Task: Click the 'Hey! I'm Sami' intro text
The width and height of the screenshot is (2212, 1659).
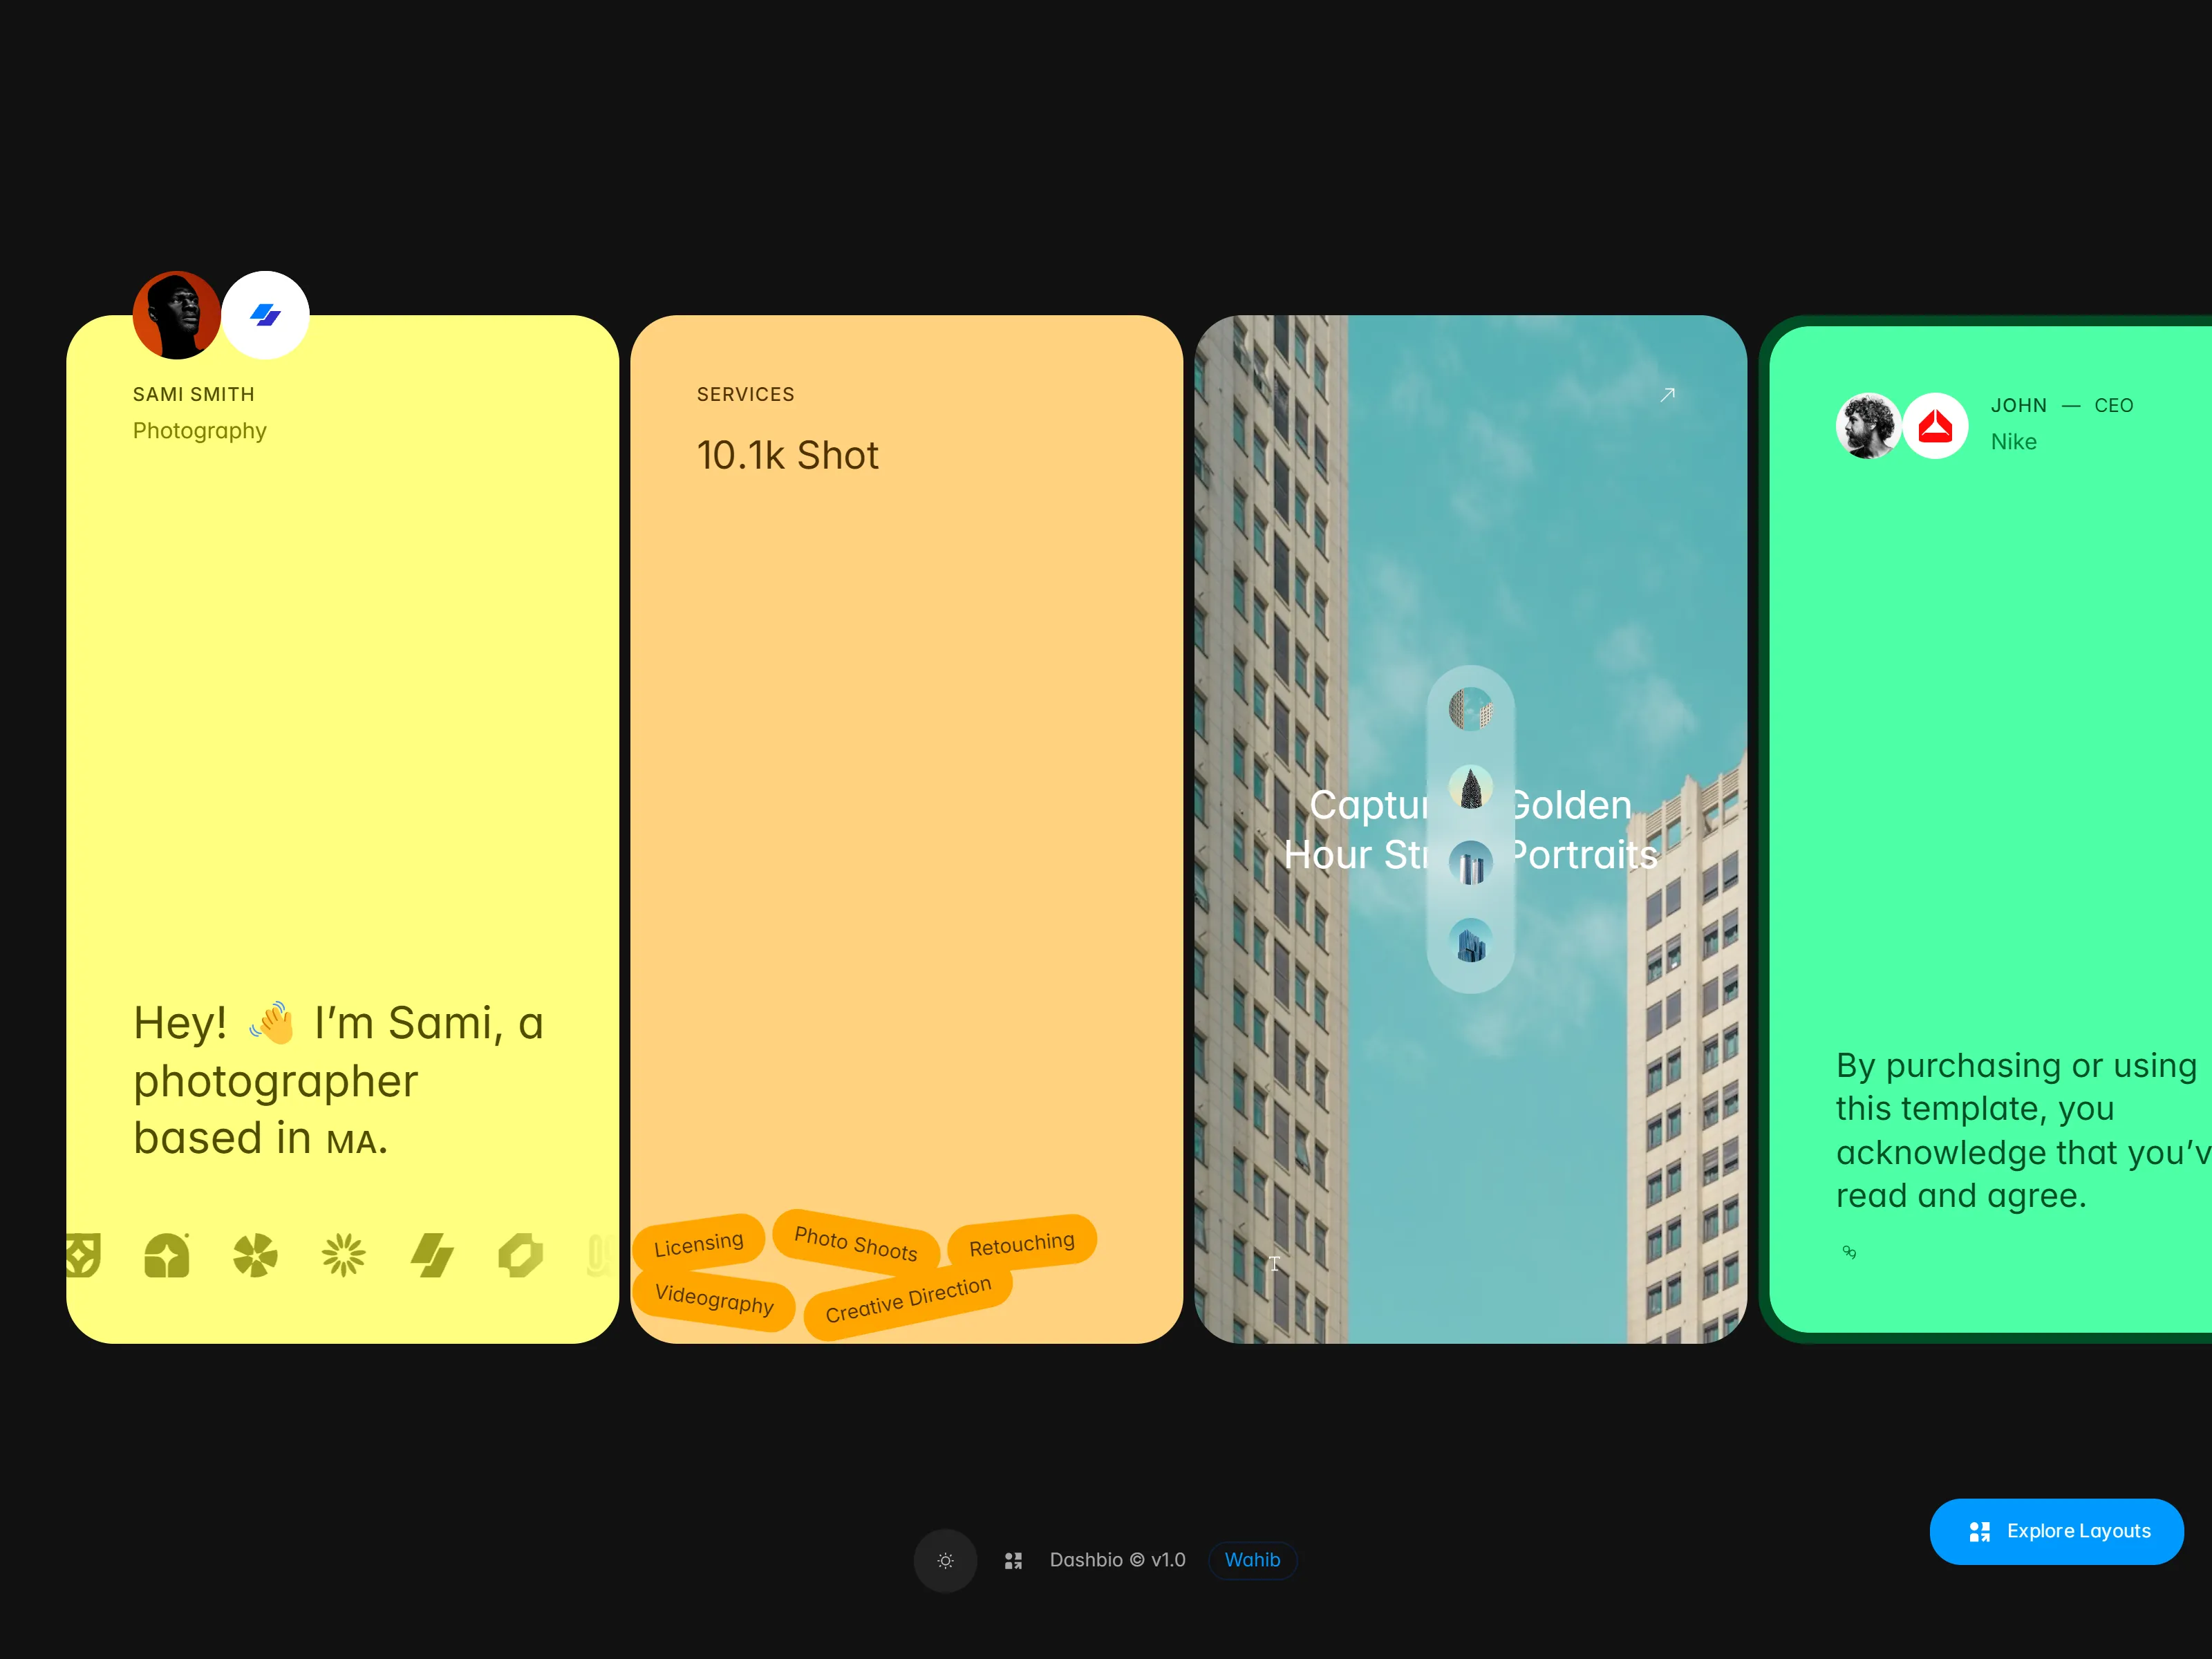Action: click(x=338, y=1080)
